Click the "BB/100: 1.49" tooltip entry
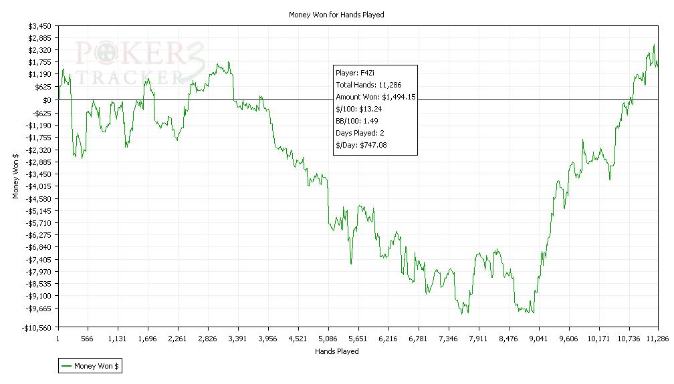The height and width of the screenshot is (384, 674). (x=357, y=121)
